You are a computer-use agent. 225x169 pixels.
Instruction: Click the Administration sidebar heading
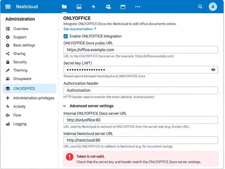click(x=20, y=19)
